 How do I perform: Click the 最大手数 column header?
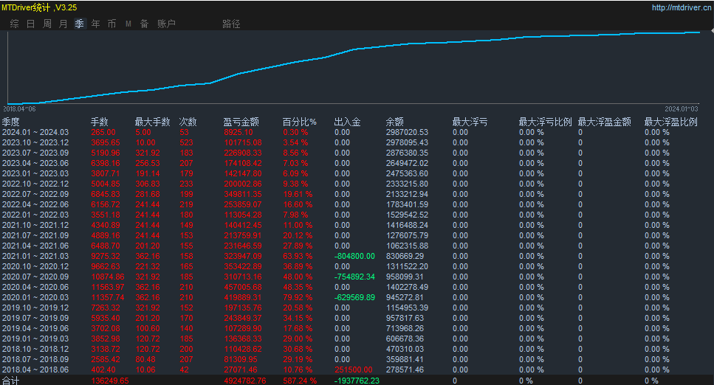pos(153,122)
